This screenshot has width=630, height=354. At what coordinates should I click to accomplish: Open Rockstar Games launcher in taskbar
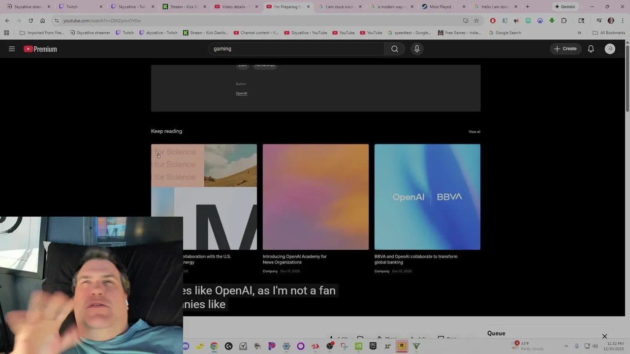pyautogui.click(x=402, y=346)
